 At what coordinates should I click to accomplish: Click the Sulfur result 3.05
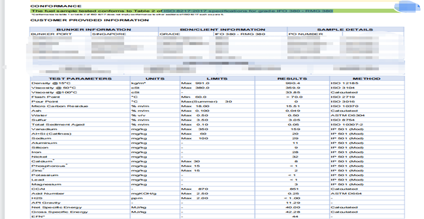(294, 120)
